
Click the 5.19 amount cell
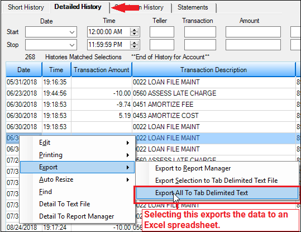point(102,116)
